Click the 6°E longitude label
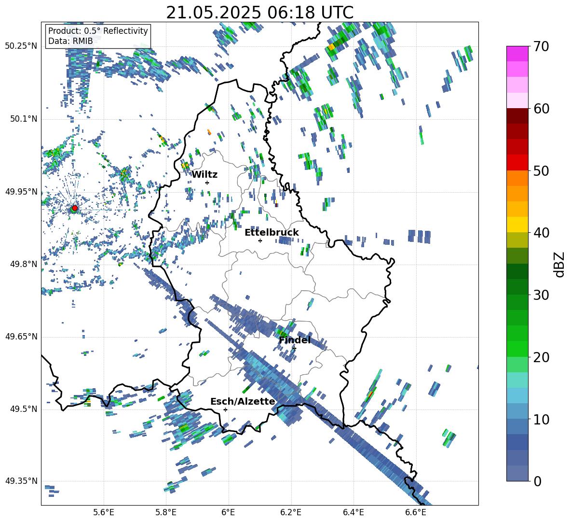Viewport: 571px width, 522px height. [228, 512]
